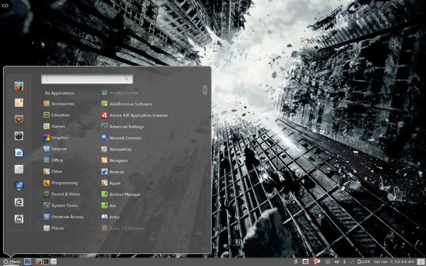The width and height of the screenshot is (426, 266).
Task: Open the Universal Access category
Action: point(63,217)
